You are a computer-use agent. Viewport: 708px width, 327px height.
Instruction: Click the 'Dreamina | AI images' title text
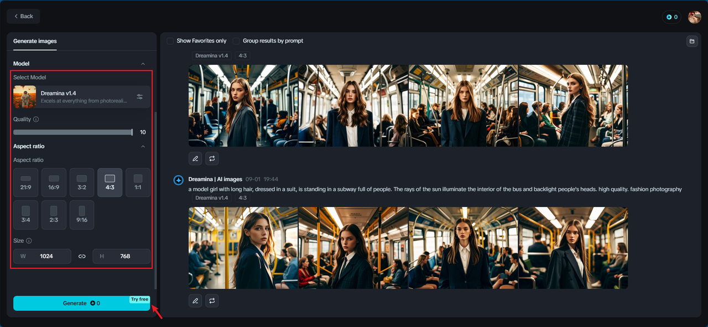(215, 179)
